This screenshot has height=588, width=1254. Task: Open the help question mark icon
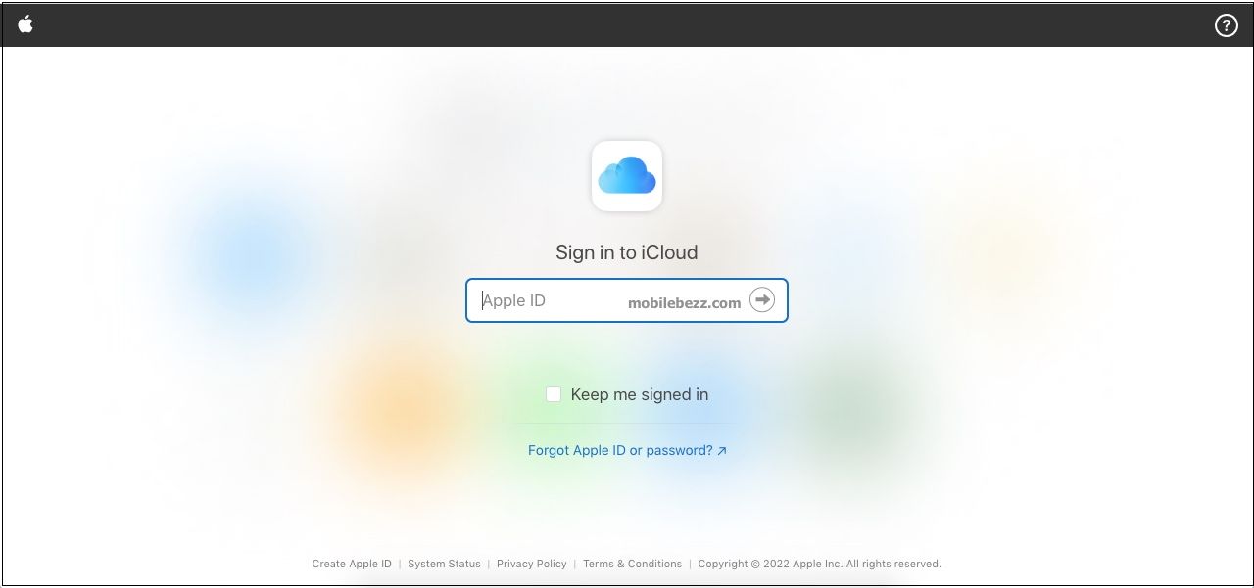[1226, 25]
